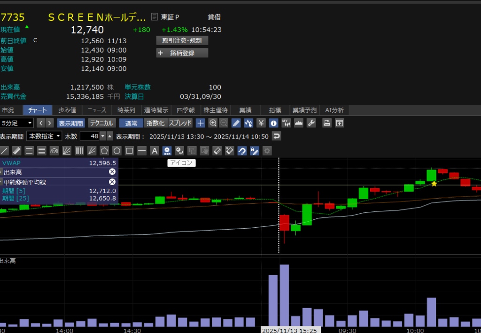Viewport: 481px width, 333px height.
Task: Click the 銘柄登録 button
Action: point(182,53)
